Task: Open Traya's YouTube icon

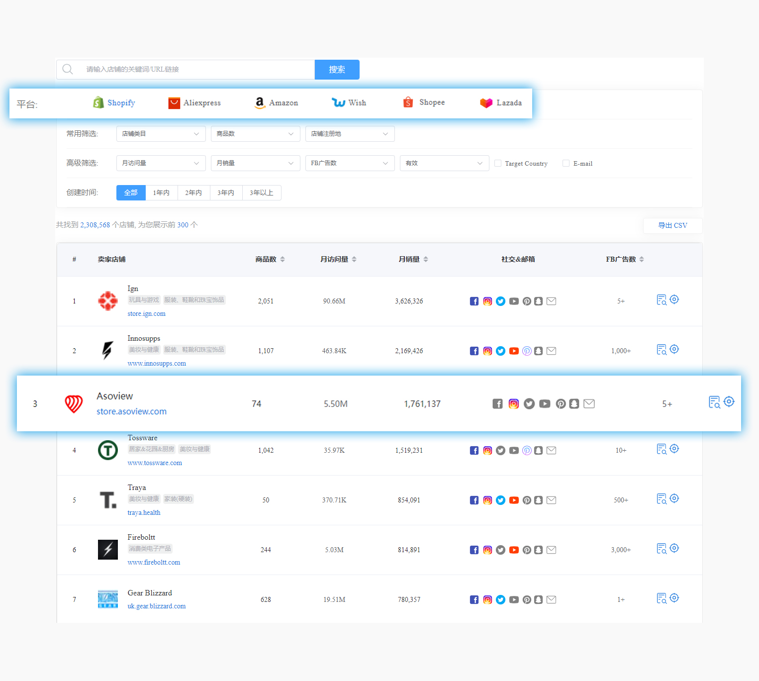Action: pos(514,500)
